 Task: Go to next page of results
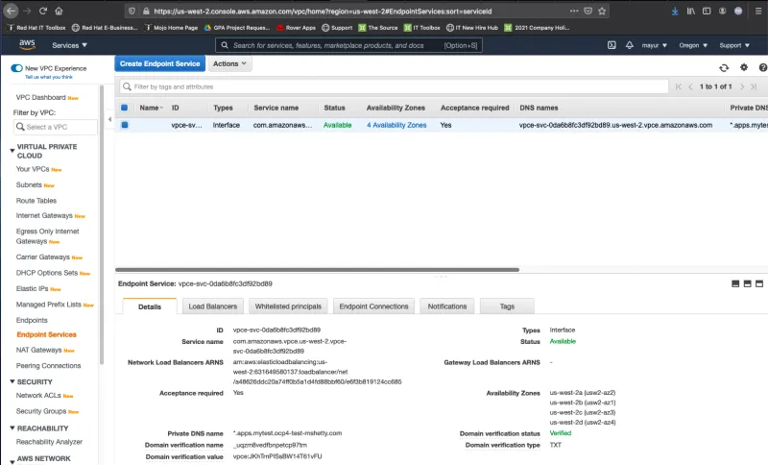click(742, 86)
